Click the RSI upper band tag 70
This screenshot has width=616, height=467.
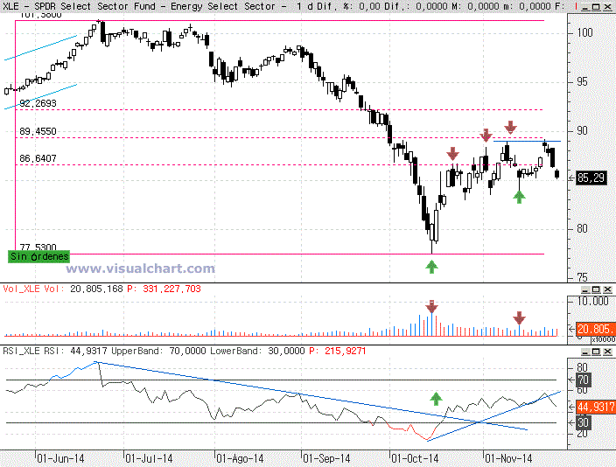583,380
